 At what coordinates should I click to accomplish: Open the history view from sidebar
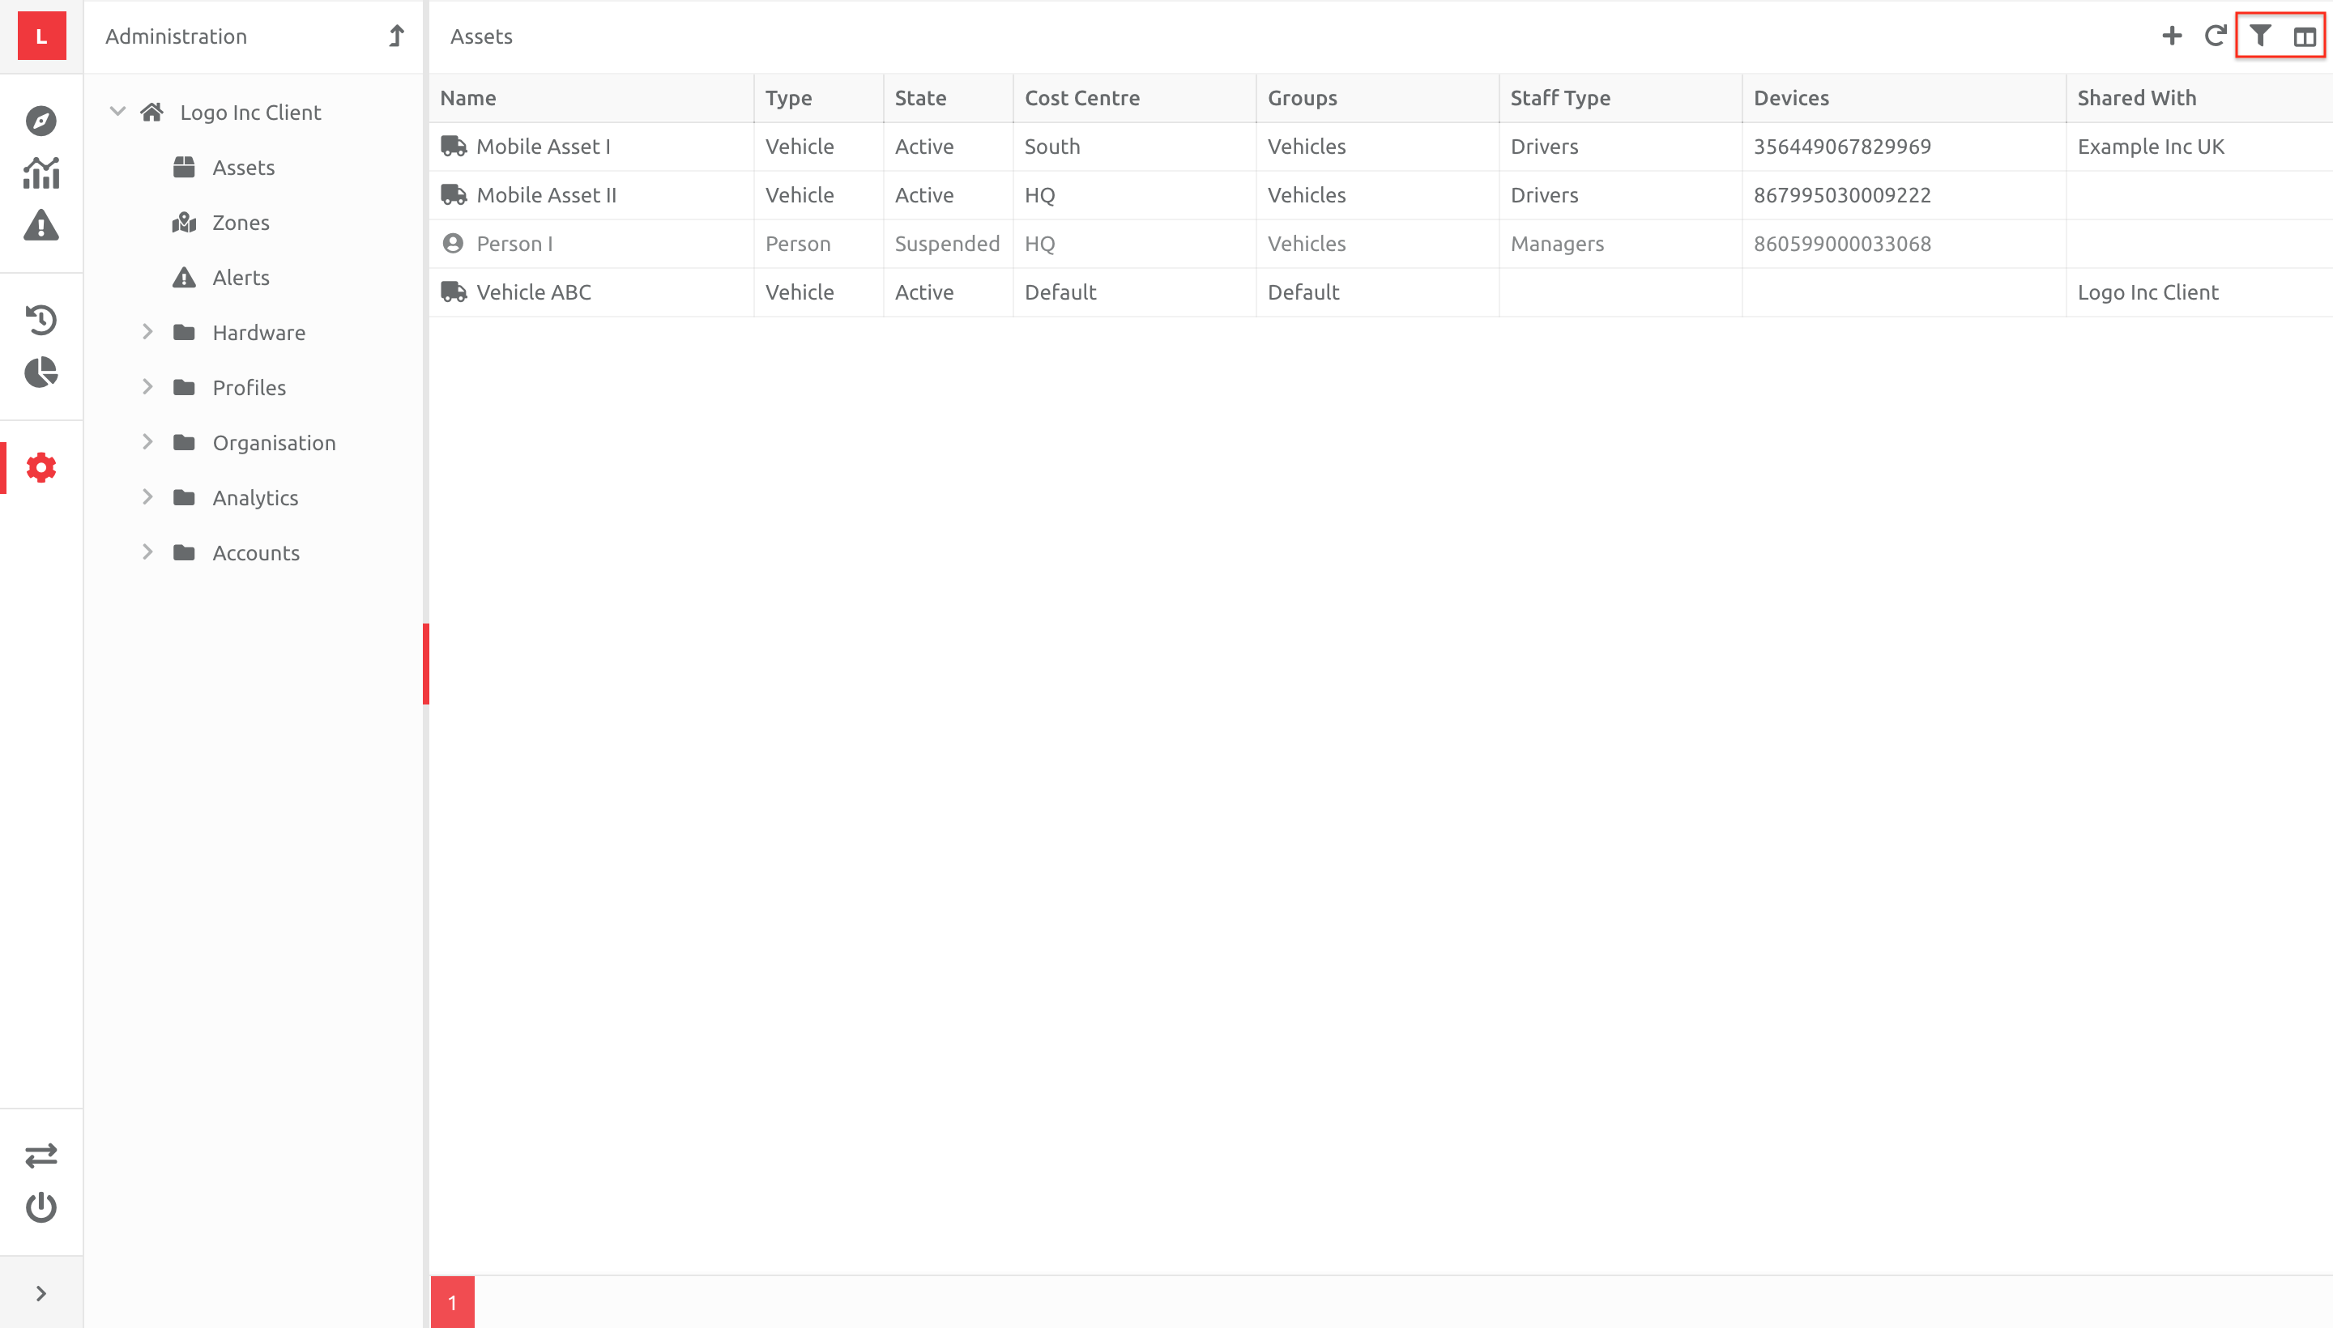pyautogui.click(x=41, y=320)
